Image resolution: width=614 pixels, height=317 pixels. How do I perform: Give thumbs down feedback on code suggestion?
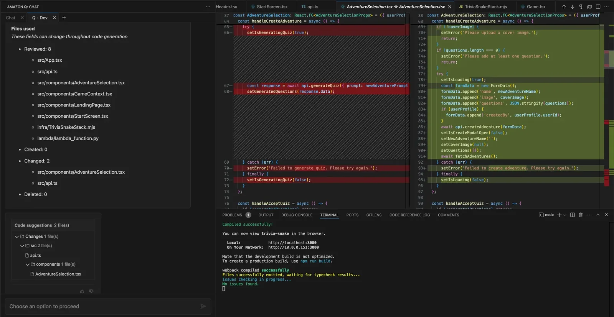click(91, 291)
